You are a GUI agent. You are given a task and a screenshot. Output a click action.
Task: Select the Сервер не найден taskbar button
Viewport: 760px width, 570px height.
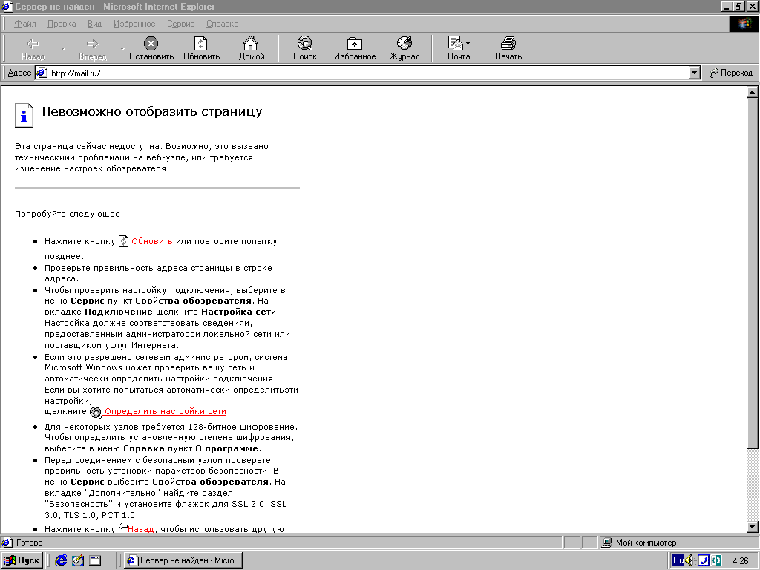(183, 560)
